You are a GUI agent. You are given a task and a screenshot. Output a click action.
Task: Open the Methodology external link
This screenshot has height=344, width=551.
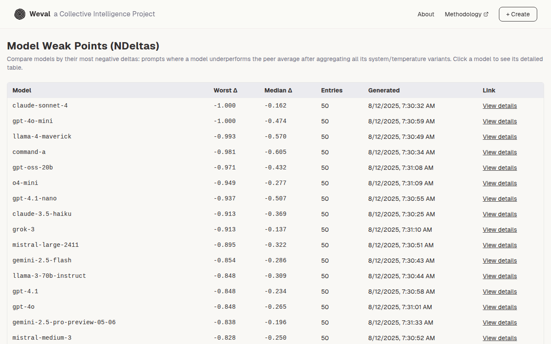click(467, 14)
